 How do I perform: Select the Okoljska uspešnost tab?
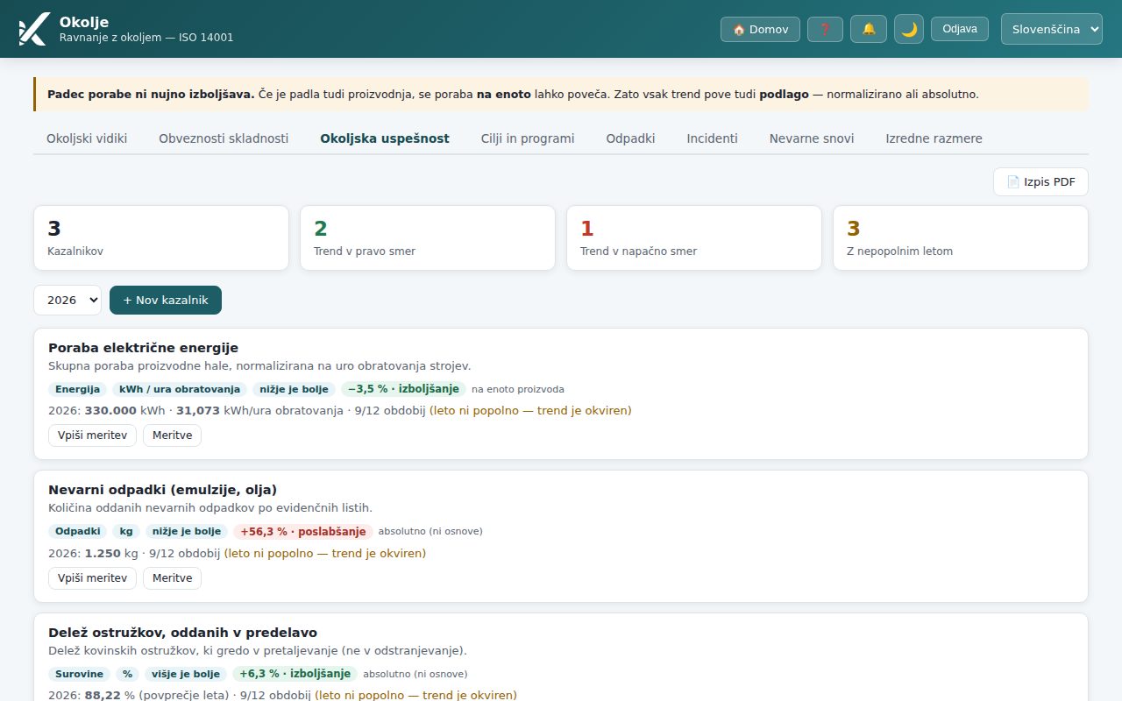pos(385,138)
